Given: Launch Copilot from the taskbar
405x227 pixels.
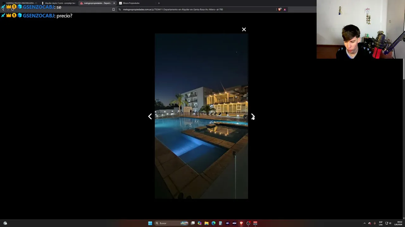Looking at the screenshot, I should pyautogui.click(x=199, y=223).
